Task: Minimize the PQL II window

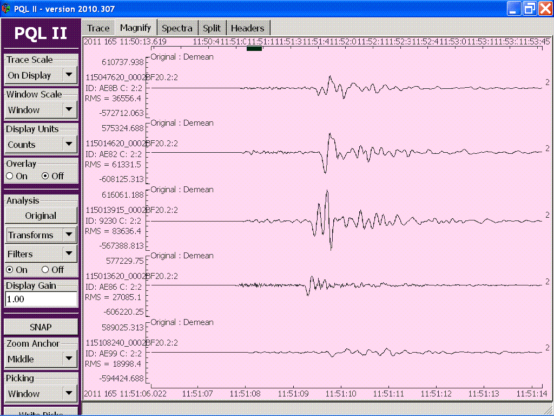Action: point(514,9)
